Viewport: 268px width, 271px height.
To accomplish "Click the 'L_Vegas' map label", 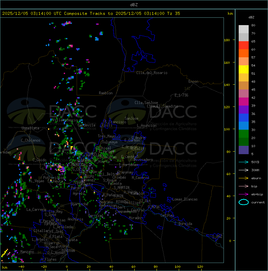I will [37, 181].
